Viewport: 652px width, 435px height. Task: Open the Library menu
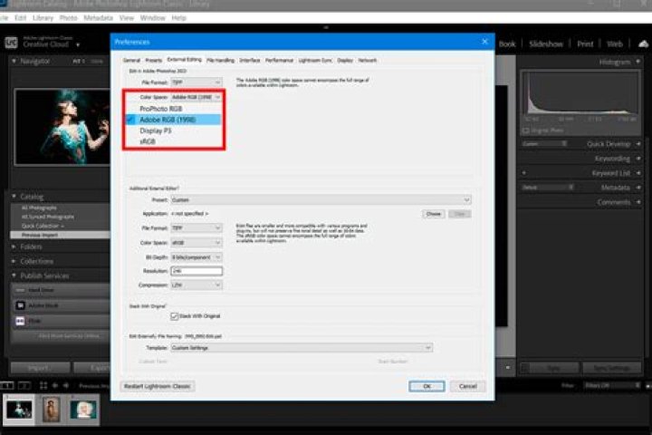[43, 18]
